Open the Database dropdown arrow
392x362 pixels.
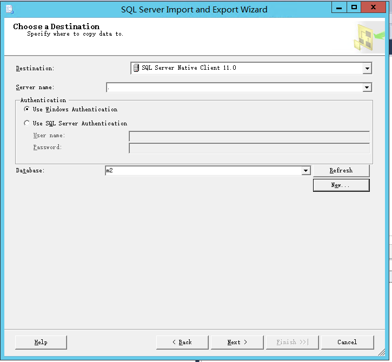(x=305, y=171)
